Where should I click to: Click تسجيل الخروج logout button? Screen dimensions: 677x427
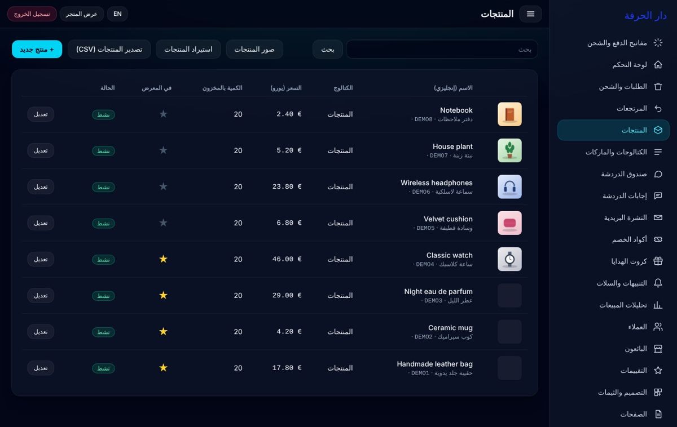coord(32,14)
